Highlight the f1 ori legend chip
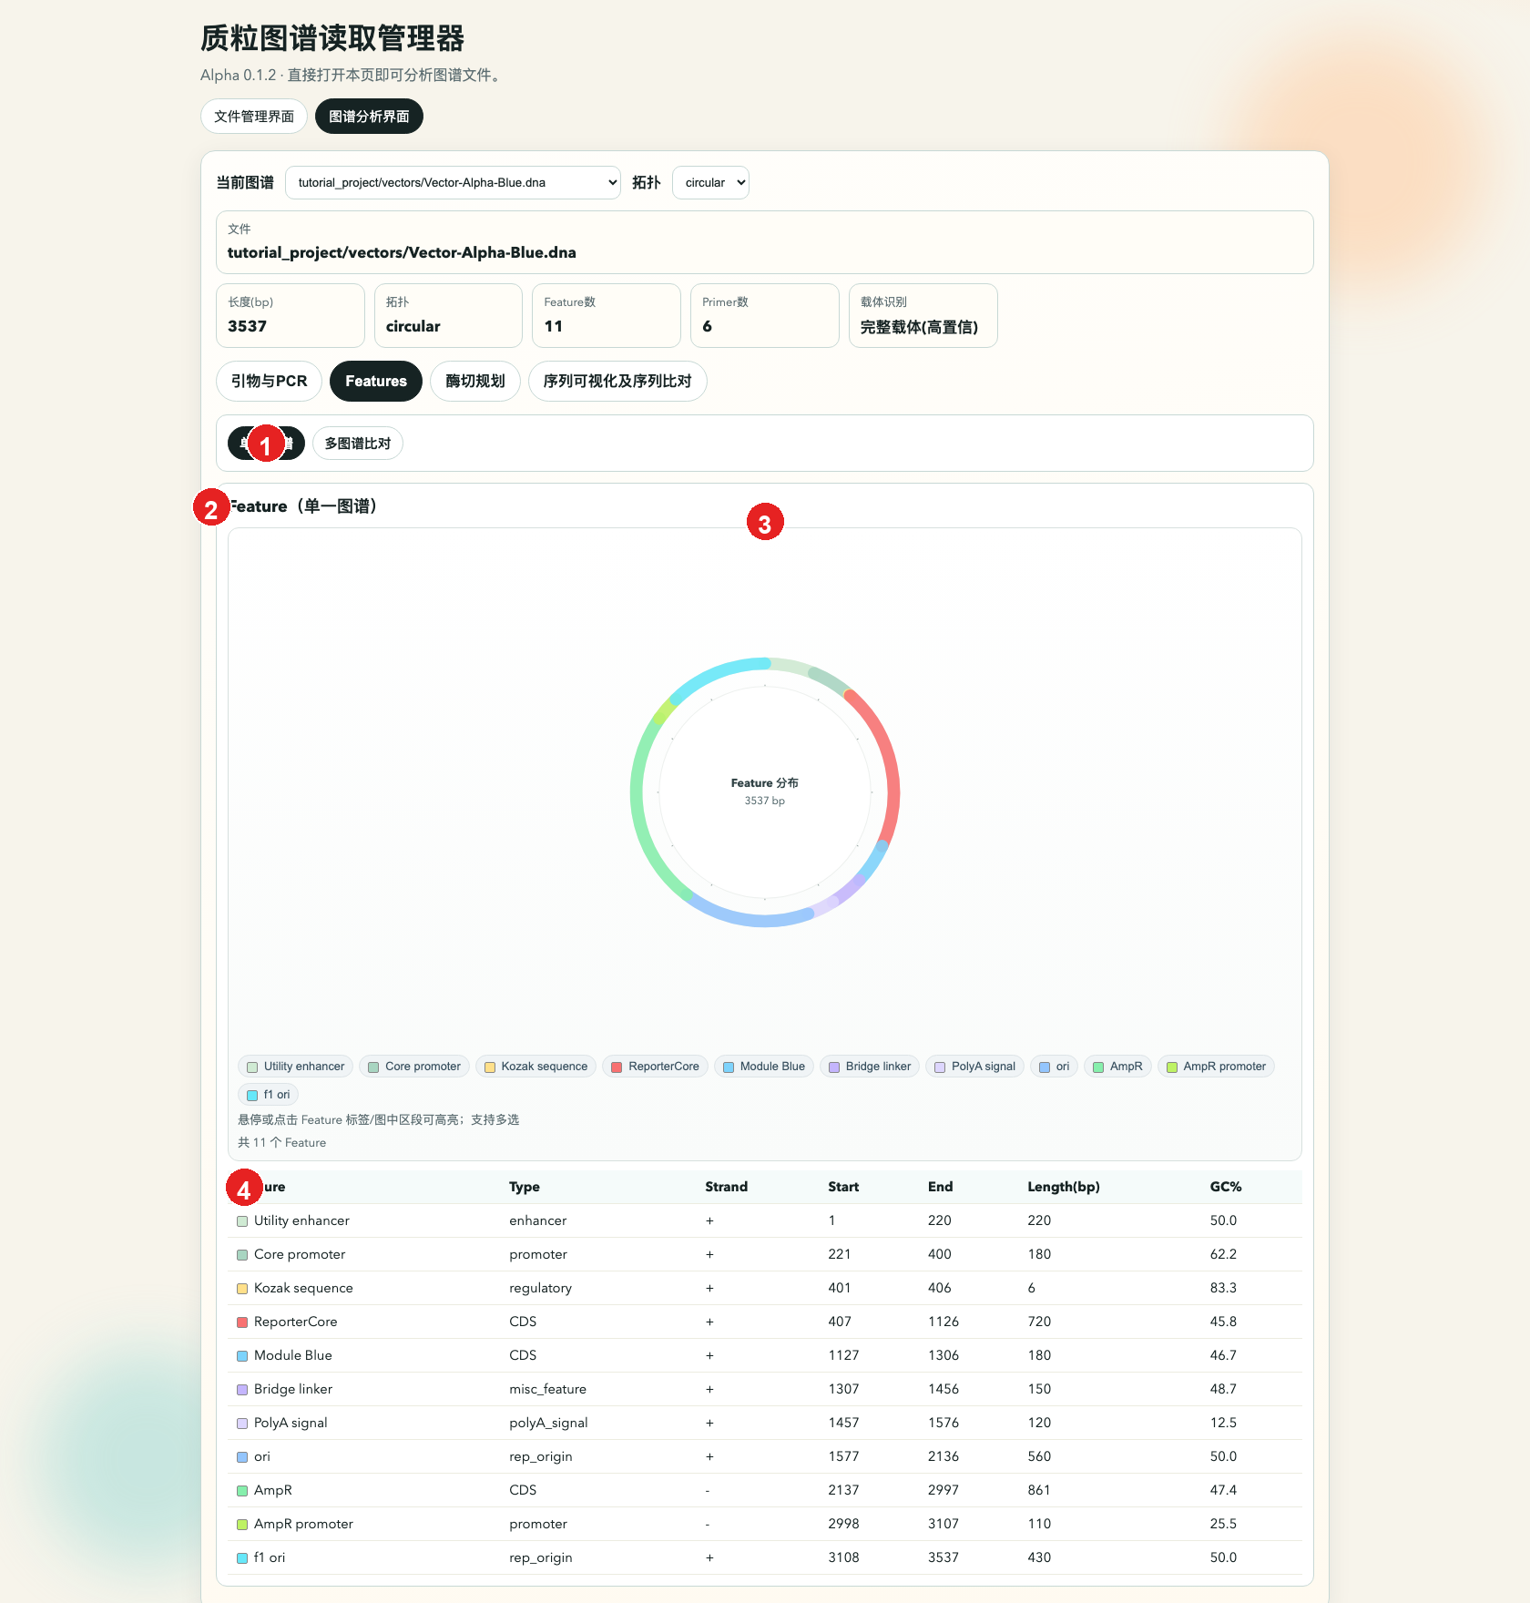Image resolution: width=1530 pixels, height=1603 pixels. click(268, 1094)
